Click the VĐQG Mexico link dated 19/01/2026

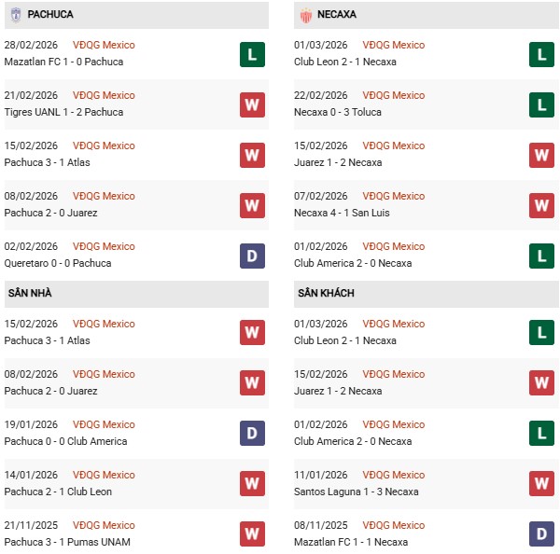tap(104, 424)
